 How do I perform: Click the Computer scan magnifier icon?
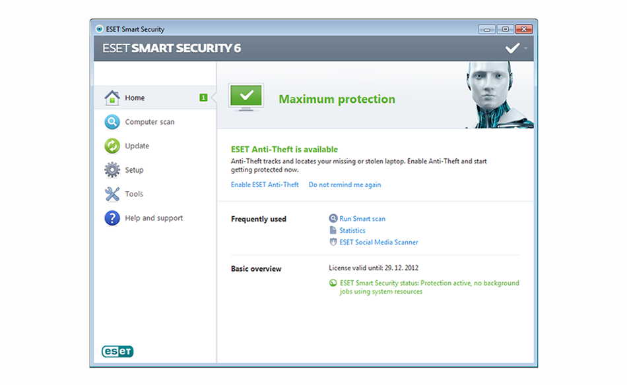click(x=112, y=122)
